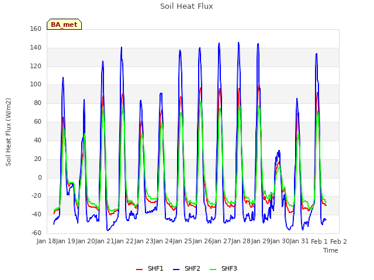The height and width of the screenshot is (280, 374).
Task: Click the Jan 22 date label
Action: tap(124, 242)
